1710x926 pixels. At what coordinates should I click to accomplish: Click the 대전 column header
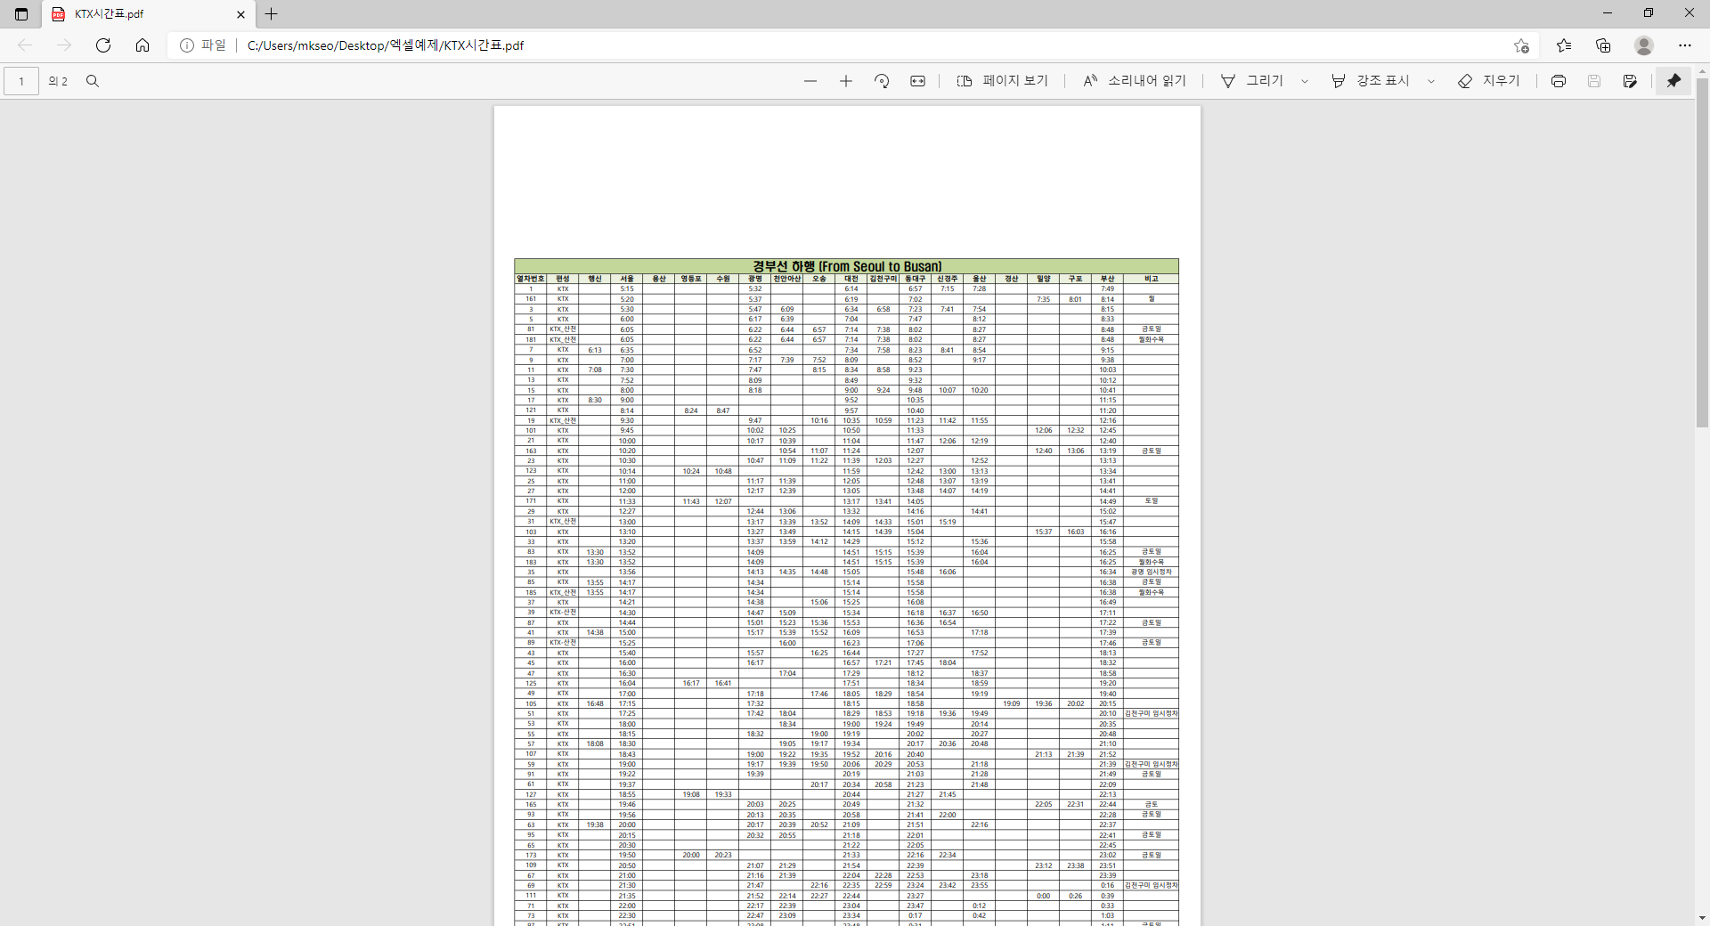[851, 279]
